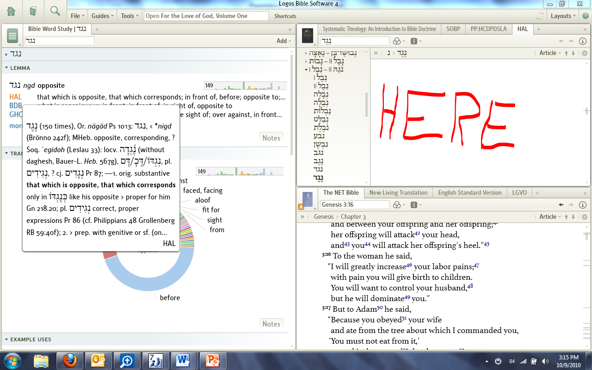Open visual filters icon in NET Bible panel
592x370 pixels.
coord(399,204)
